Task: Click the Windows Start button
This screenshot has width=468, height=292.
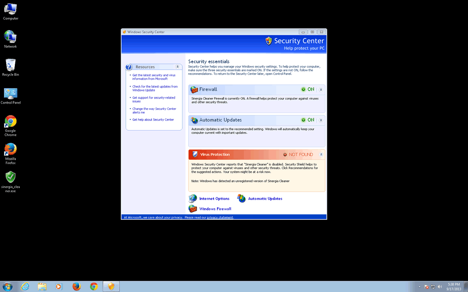Action: pyautogui.click(x=8, y=286)
